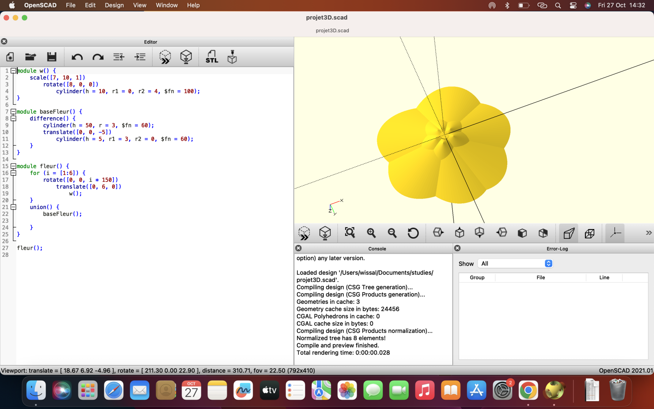Unindent the code using the toolbar icon
654x409 pixels.
coord(119,57)
